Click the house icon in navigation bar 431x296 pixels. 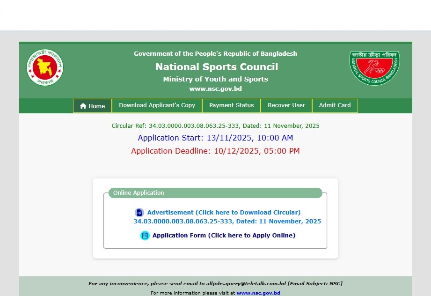83,106
